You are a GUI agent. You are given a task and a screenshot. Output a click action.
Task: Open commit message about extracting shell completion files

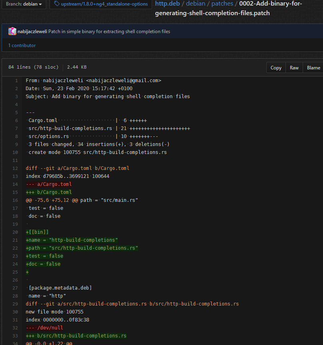(x=109, y=32)
